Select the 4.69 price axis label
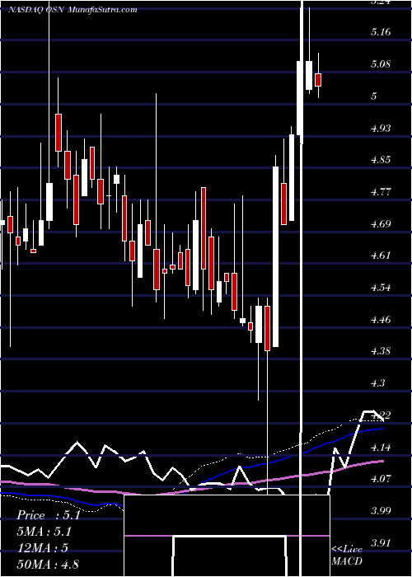Image resolution: width=412 pixels, height=577 pixels. (381, 223)
